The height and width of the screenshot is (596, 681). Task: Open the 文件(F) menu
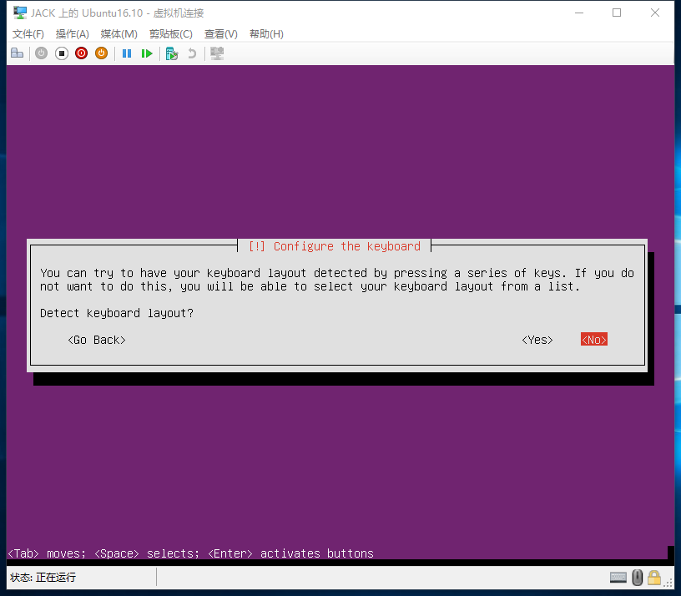[28, 34]
